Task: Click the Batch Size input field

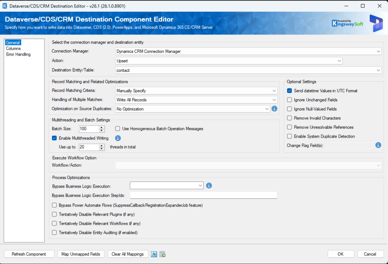Action: [x=89, y=129]
